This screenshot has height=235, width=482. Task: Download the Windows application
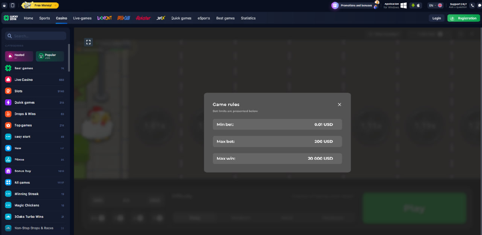(x=404, y=6)
